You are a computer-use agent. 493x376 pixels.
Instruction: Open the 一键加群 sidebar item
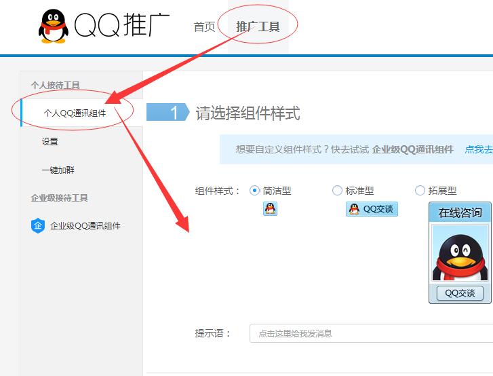[58, 170]
